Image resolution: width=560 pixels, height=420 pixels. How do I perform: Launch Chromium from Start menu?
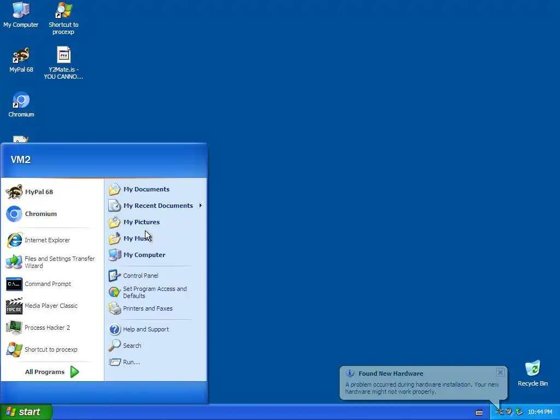(x=52, y=214)
